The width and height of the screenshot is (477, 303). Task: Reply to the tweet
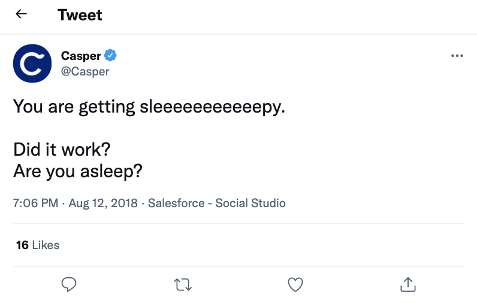point(70,284)
